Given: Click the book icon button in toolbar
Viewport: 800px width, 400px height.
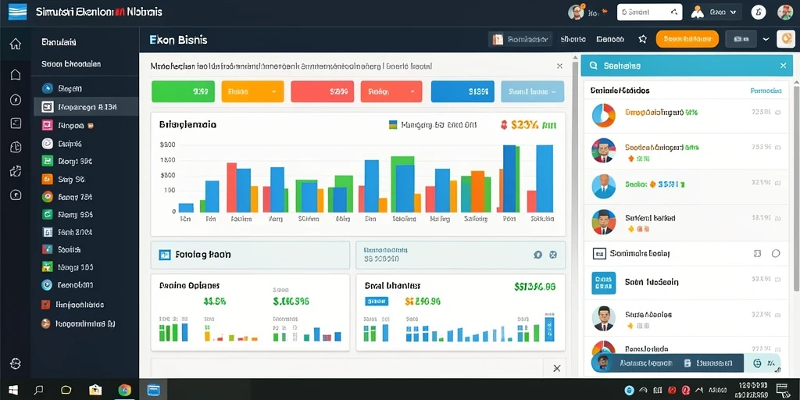Looking at the screenshot, I should [x=520, y=39].
